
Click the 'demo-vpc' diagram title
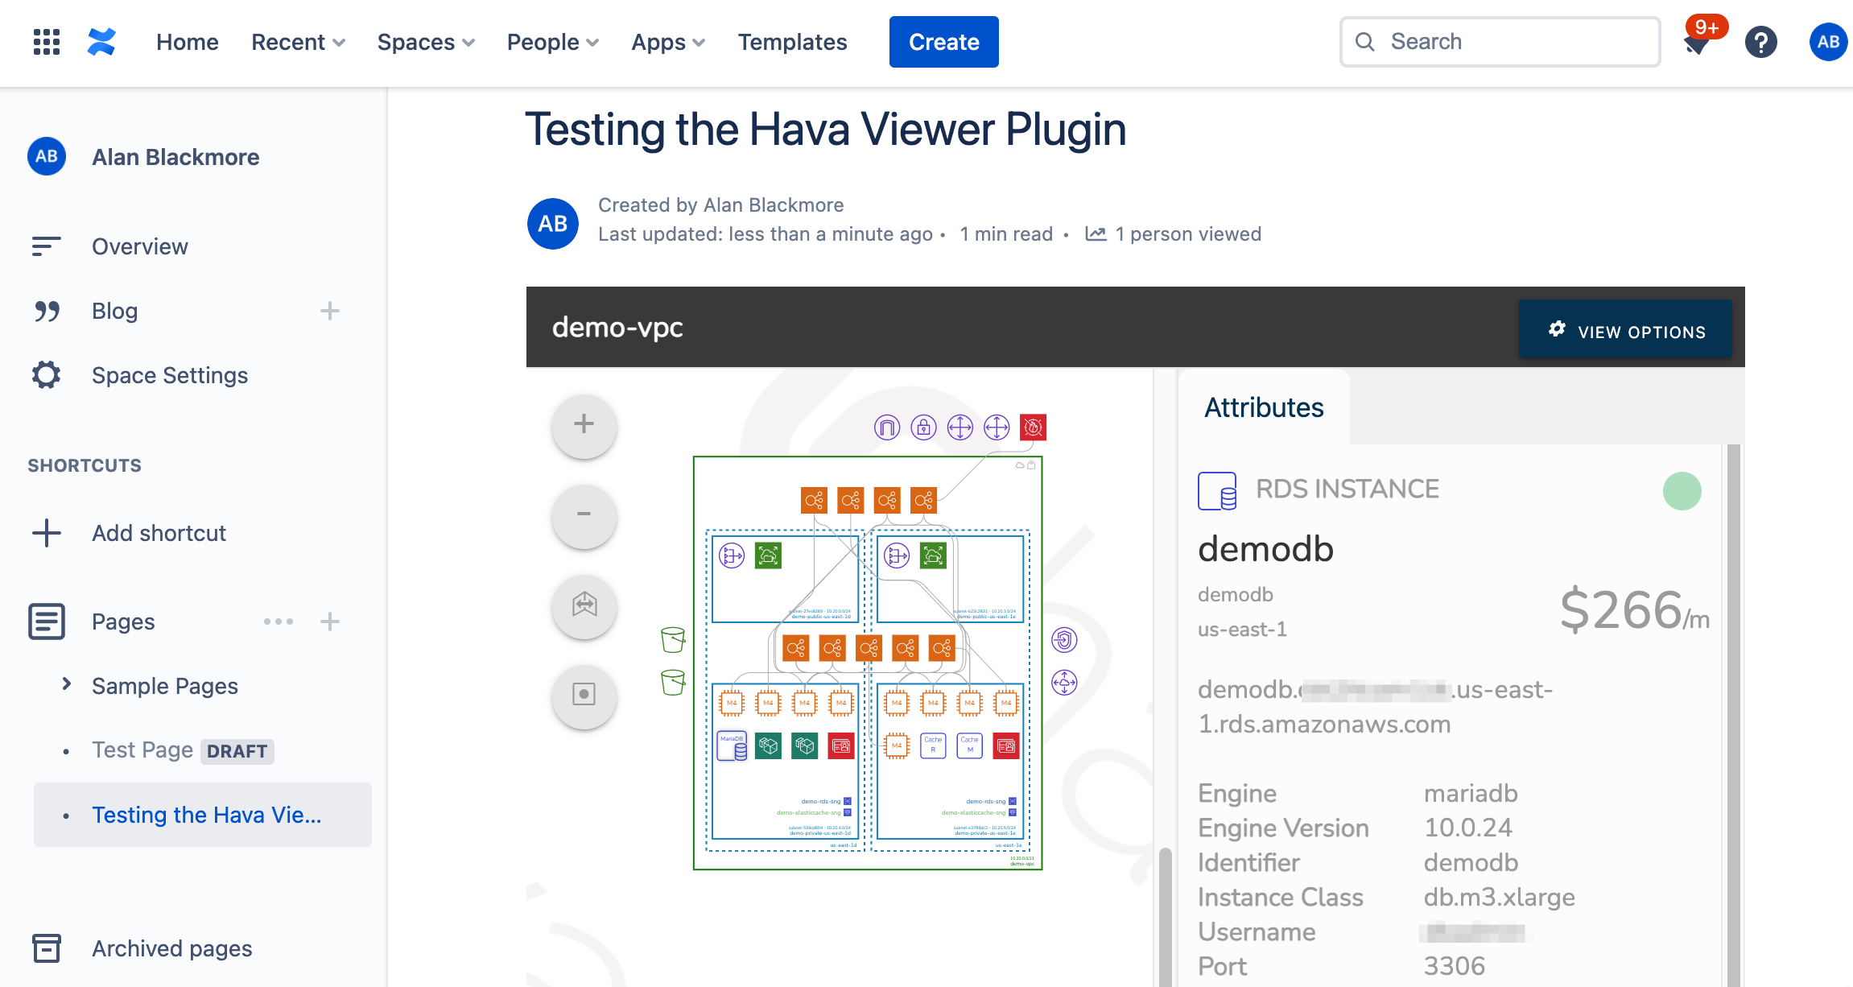tap(617, 327)
